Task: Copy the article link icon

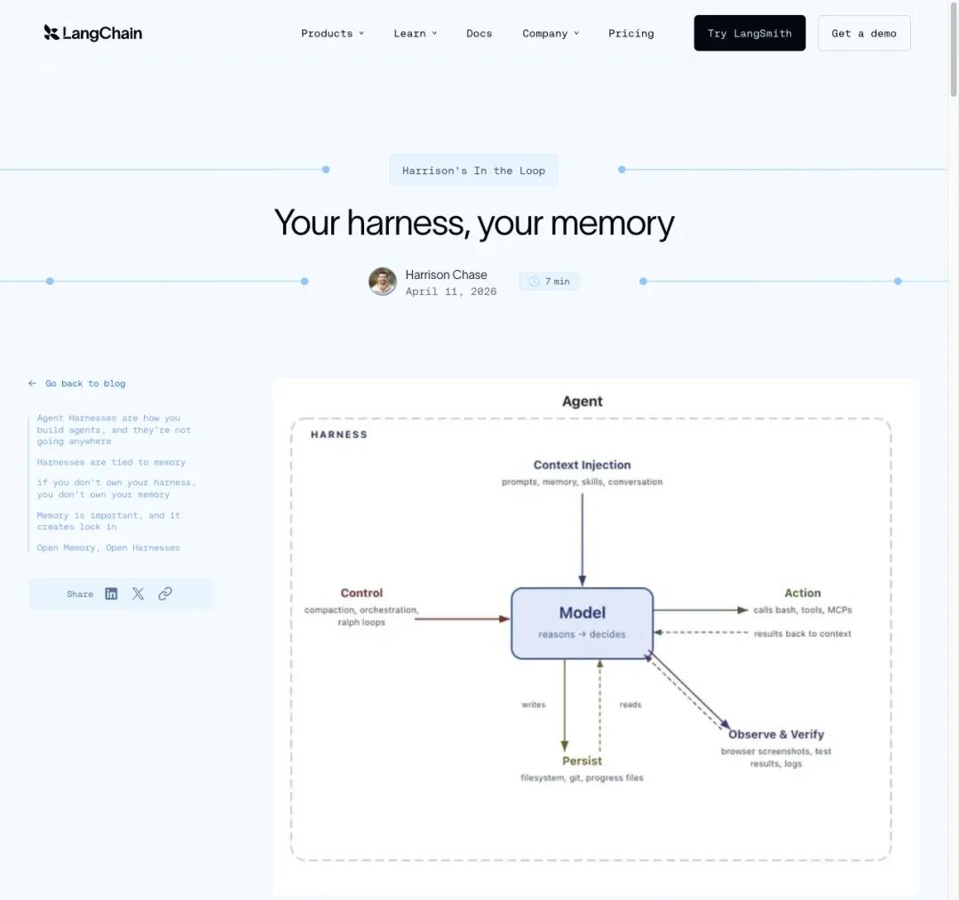Action: (x=165, y=593)
